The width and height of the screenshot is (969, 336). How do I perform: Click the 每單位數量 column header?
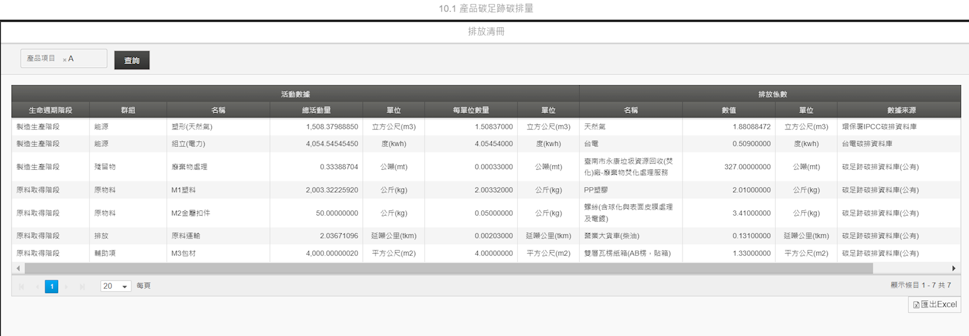pos(471,110)
